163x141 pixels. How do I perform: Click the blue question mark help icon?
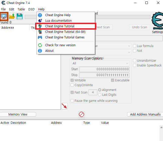pos(40,15)
